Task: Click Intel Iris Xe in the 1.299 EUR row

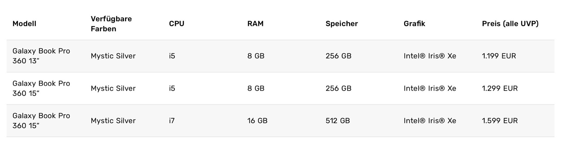Action: click(x=430, y=88)
